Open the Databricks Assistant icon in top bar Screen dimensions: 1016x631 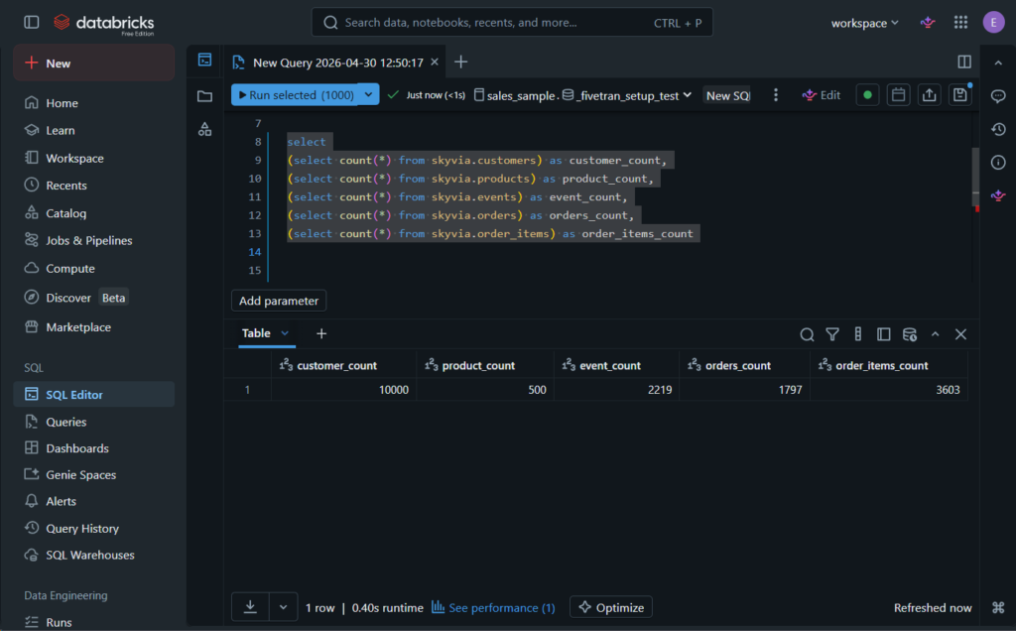point(928,23)
